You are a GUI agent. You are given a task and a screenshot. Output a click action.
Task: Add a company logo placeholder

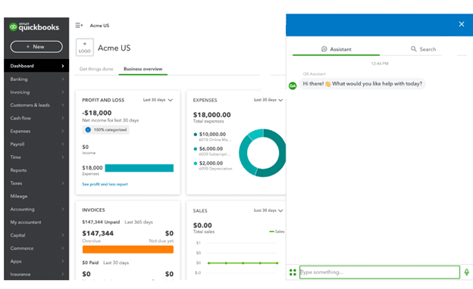pyautogui.click(x=84, y=47)
